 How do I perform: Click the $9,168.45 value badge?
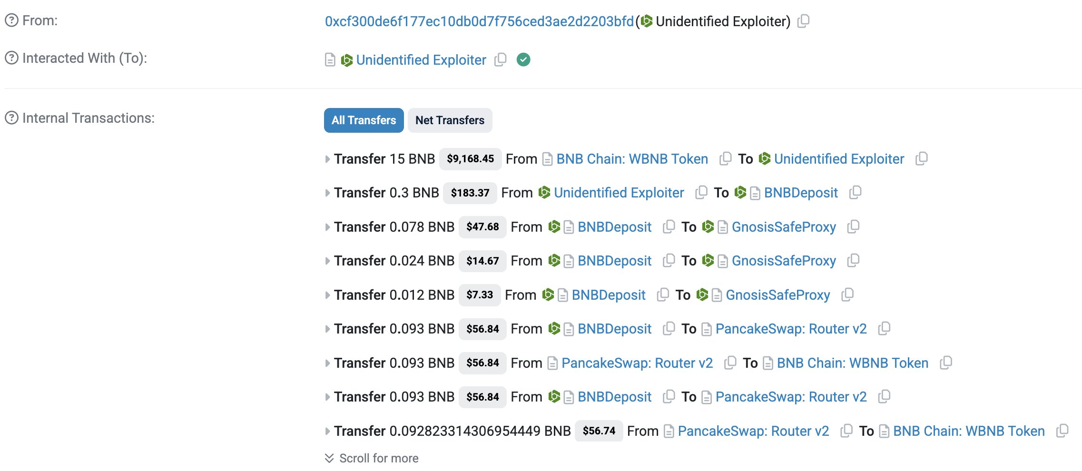[x=470, y=159]
